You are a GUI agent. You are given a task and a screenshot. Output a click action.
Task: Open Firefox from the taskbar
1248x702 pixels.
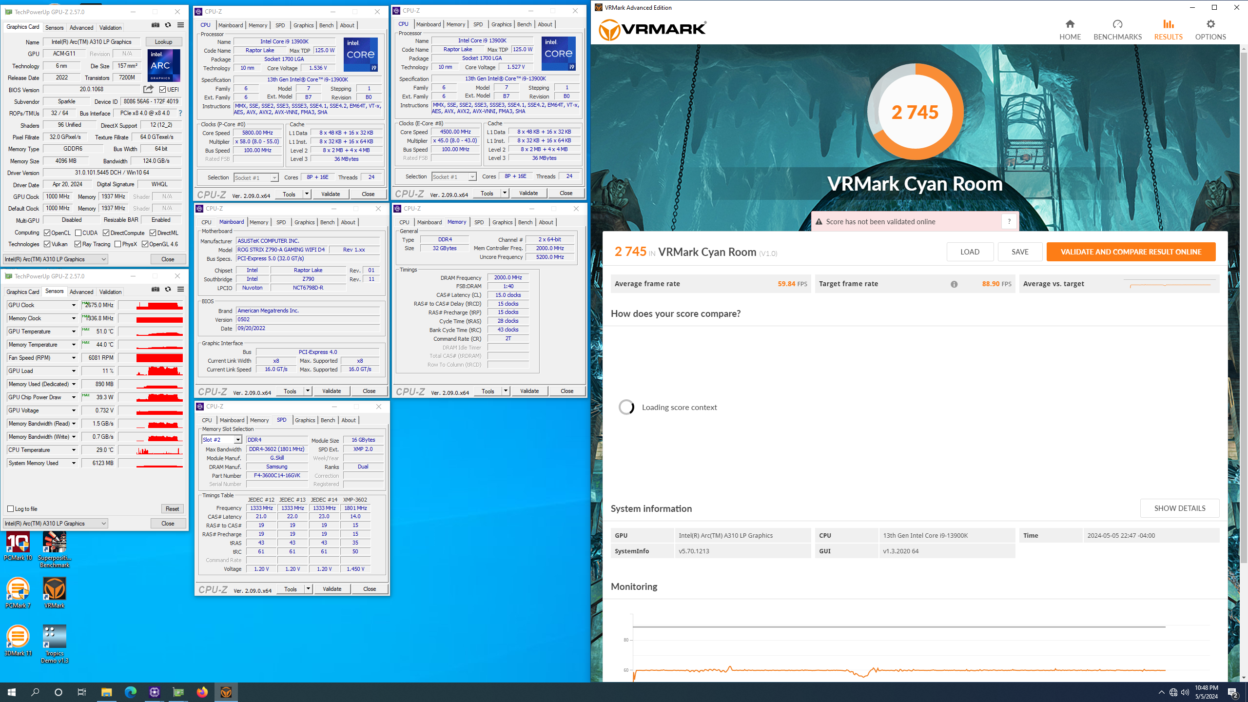(x=202, y=692)
